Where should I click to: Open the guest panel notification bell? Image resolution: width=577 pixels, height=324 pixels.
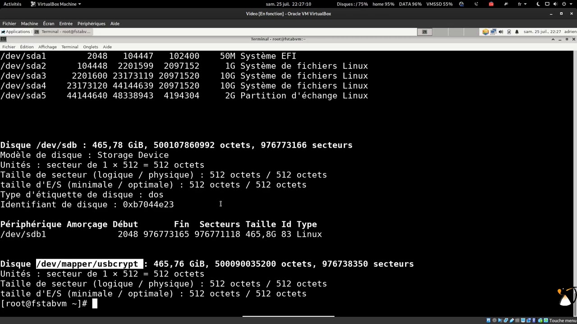(517, 31)
